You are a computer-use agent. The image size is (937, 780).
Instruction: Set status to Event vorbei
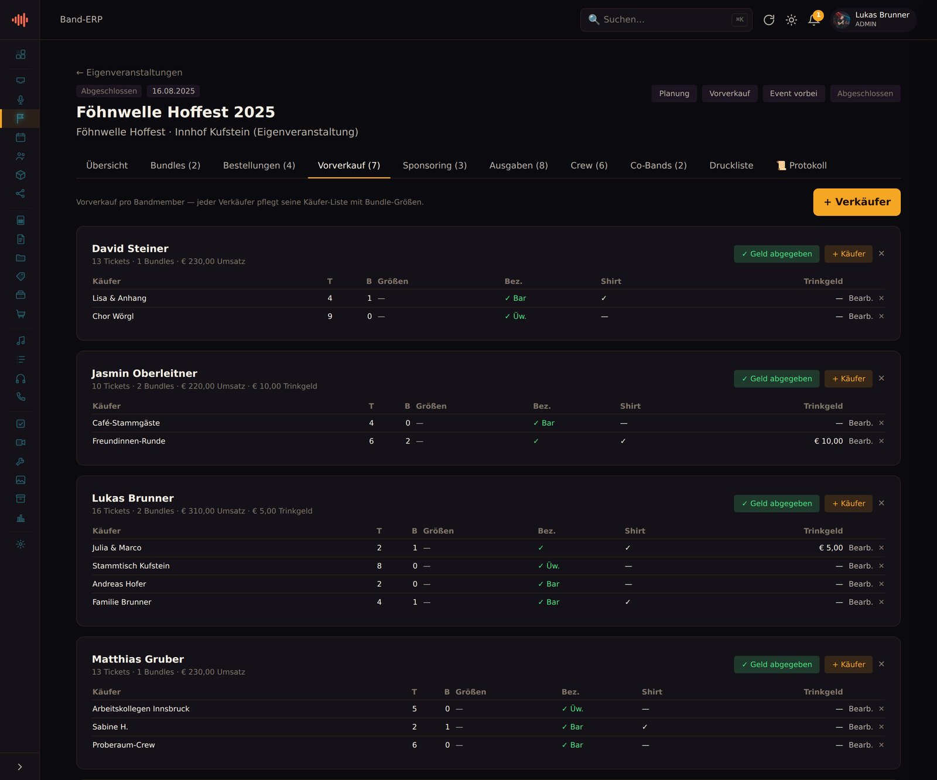tap(794, 94)
